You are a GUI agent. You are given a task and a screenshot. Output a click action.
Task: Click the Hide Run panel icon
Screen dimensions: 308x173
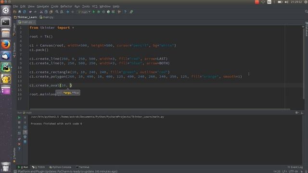coord(302,112)
